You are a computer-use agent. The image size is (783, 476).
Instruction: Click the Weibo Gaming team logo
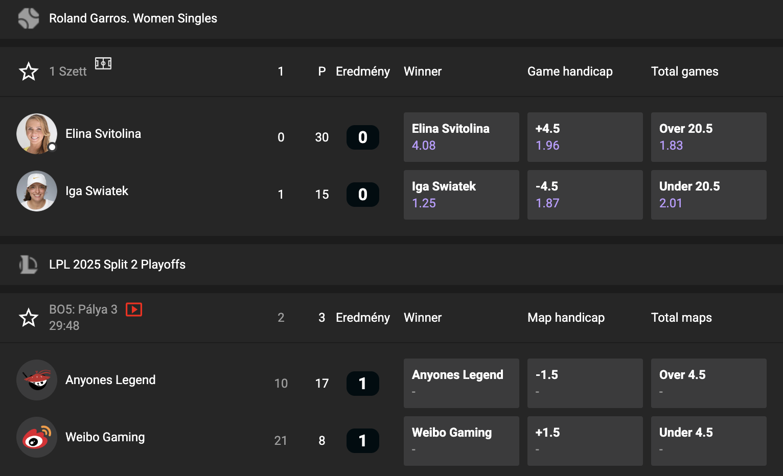(x=37, y=437)
